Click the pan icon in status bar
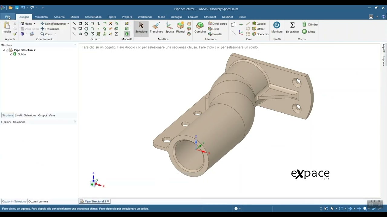This screenshot has width=387, height=217. coord(359,209)
